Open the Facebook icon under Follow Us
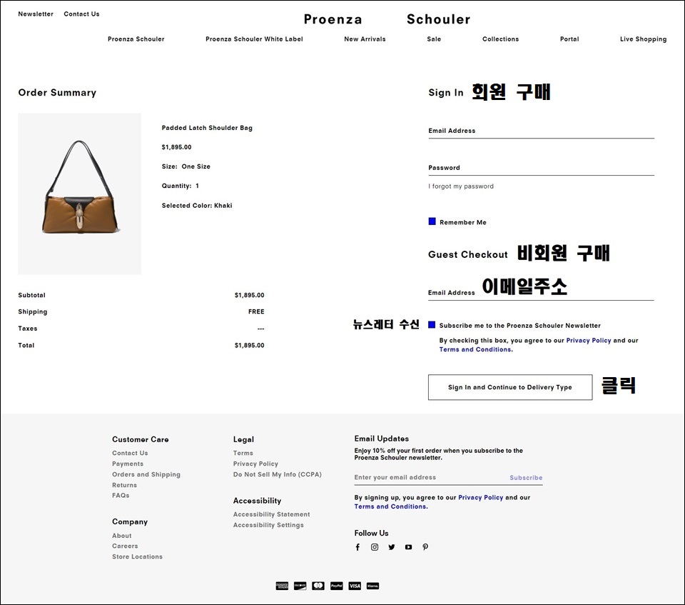Viewport: 685px width, 605px height. click(357, 547)
